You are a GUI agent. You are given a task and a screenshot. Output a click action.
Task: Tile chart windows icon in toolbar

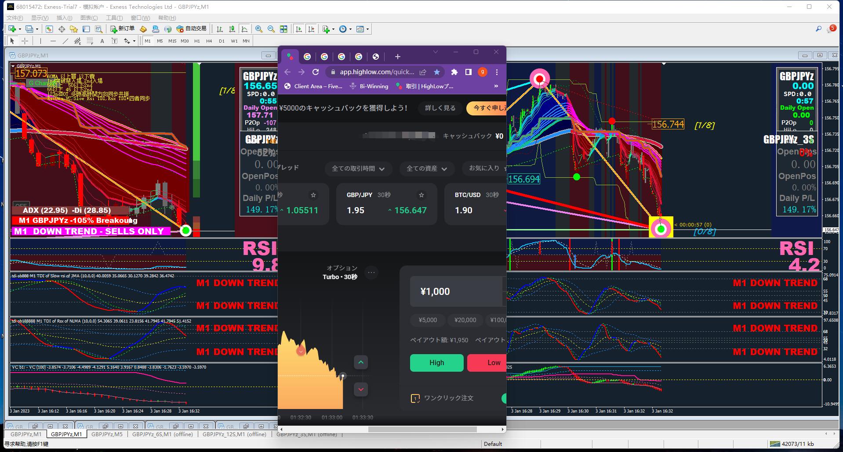click(x=283, y=29)
